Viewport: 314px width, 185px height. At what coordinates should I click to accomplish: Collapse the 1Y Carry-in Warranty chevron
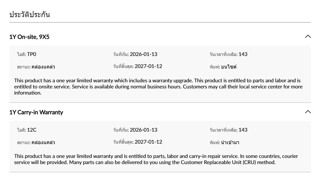[308, 112]
